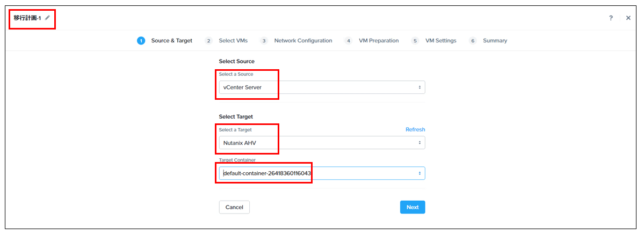644x235 pixels.
Task: Click the step 5 number circle
Action: tap(415, 41)
